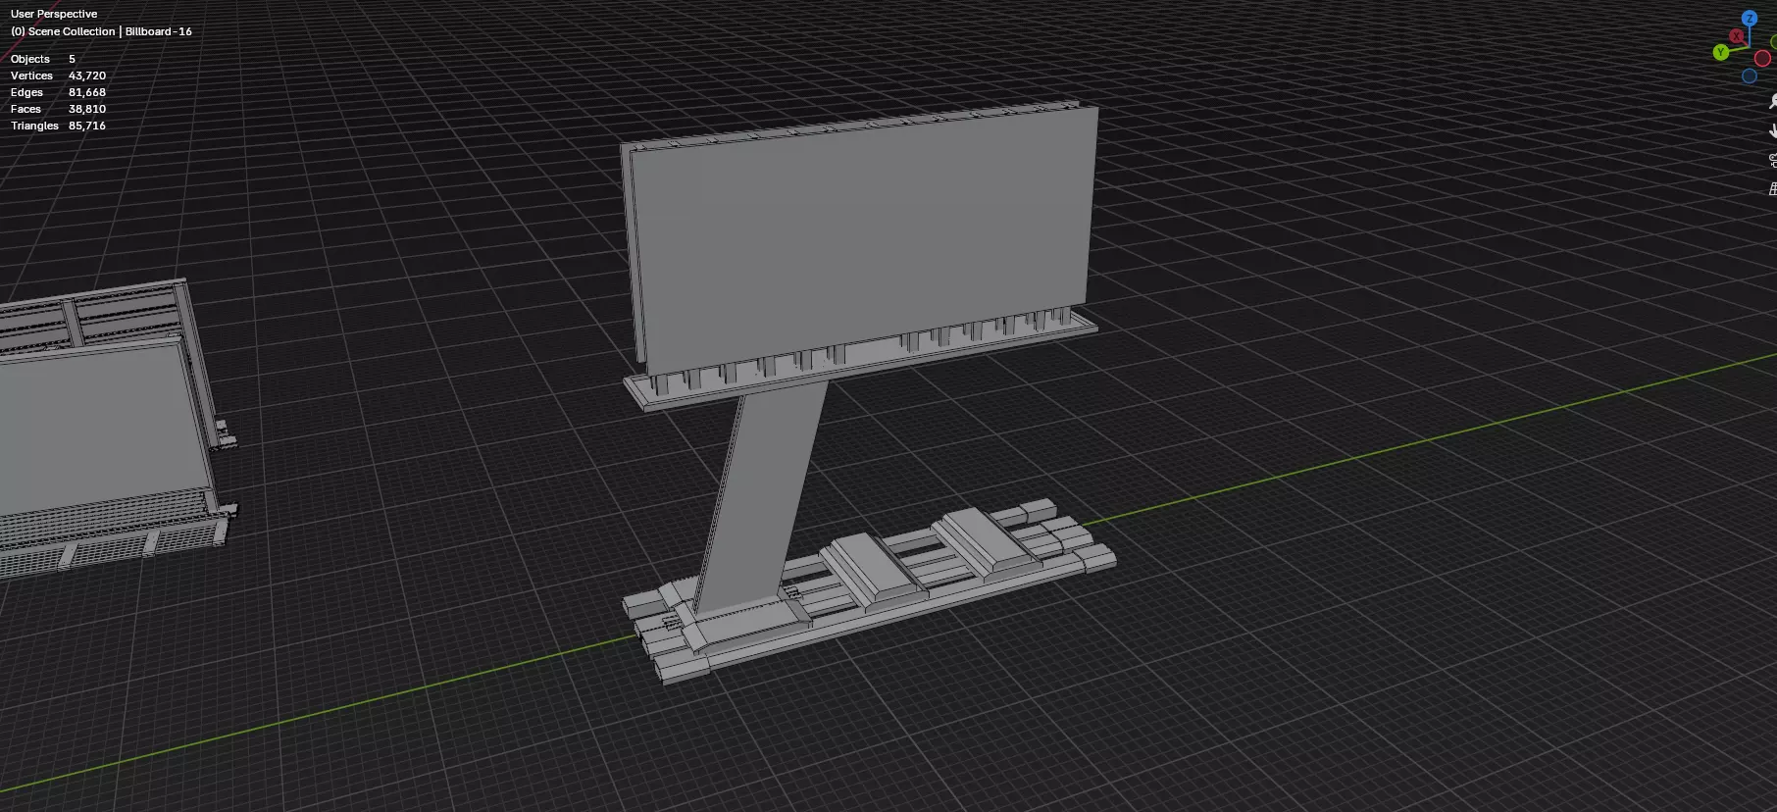Click the Objects count '5'
This screenshot has width=1777, height=812.
(x=72, y=59)
